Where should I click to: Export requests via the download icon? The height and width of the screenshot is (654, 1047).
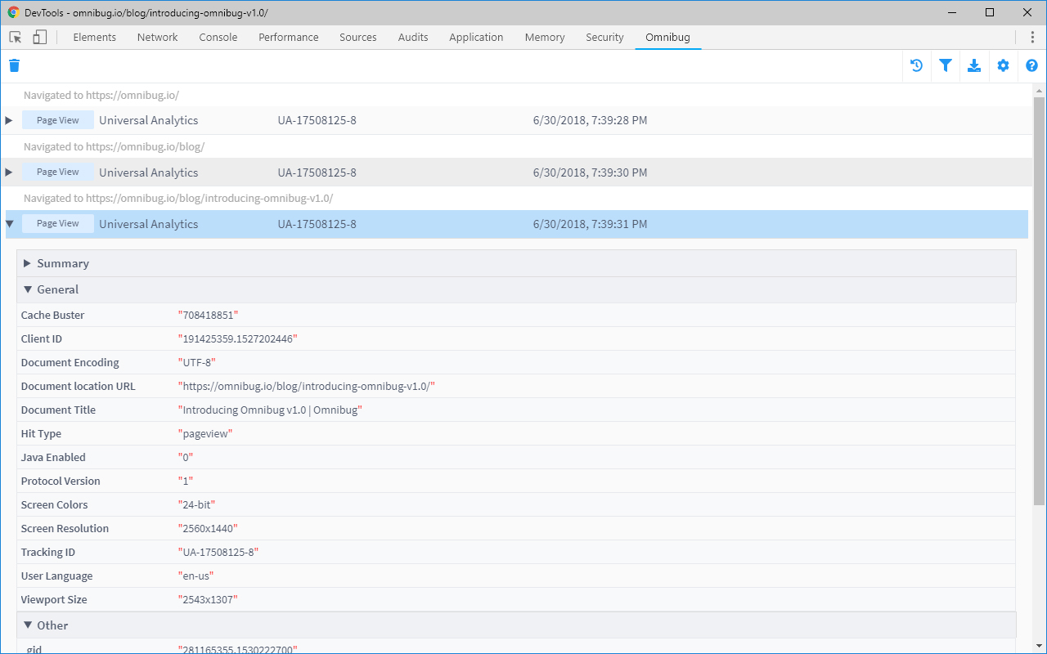tap(974, 65)
